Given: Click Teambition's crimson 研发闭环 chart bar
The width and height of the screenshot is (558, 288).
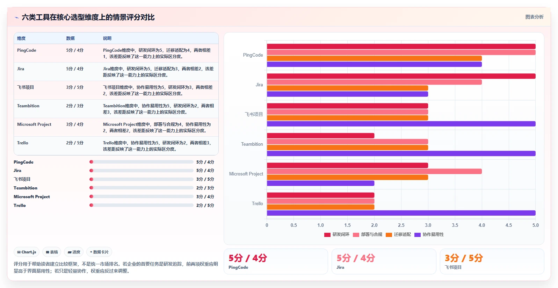Looking at the screenshot, I should 320,136.
